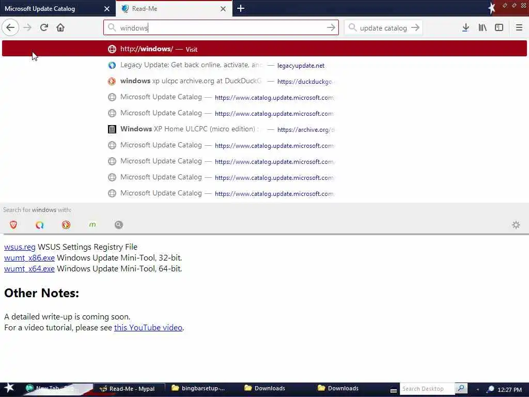The width and height of the screenshot is (529, 397).
Task: Download wumt_x64.exe link
Action: coord(29,269)
